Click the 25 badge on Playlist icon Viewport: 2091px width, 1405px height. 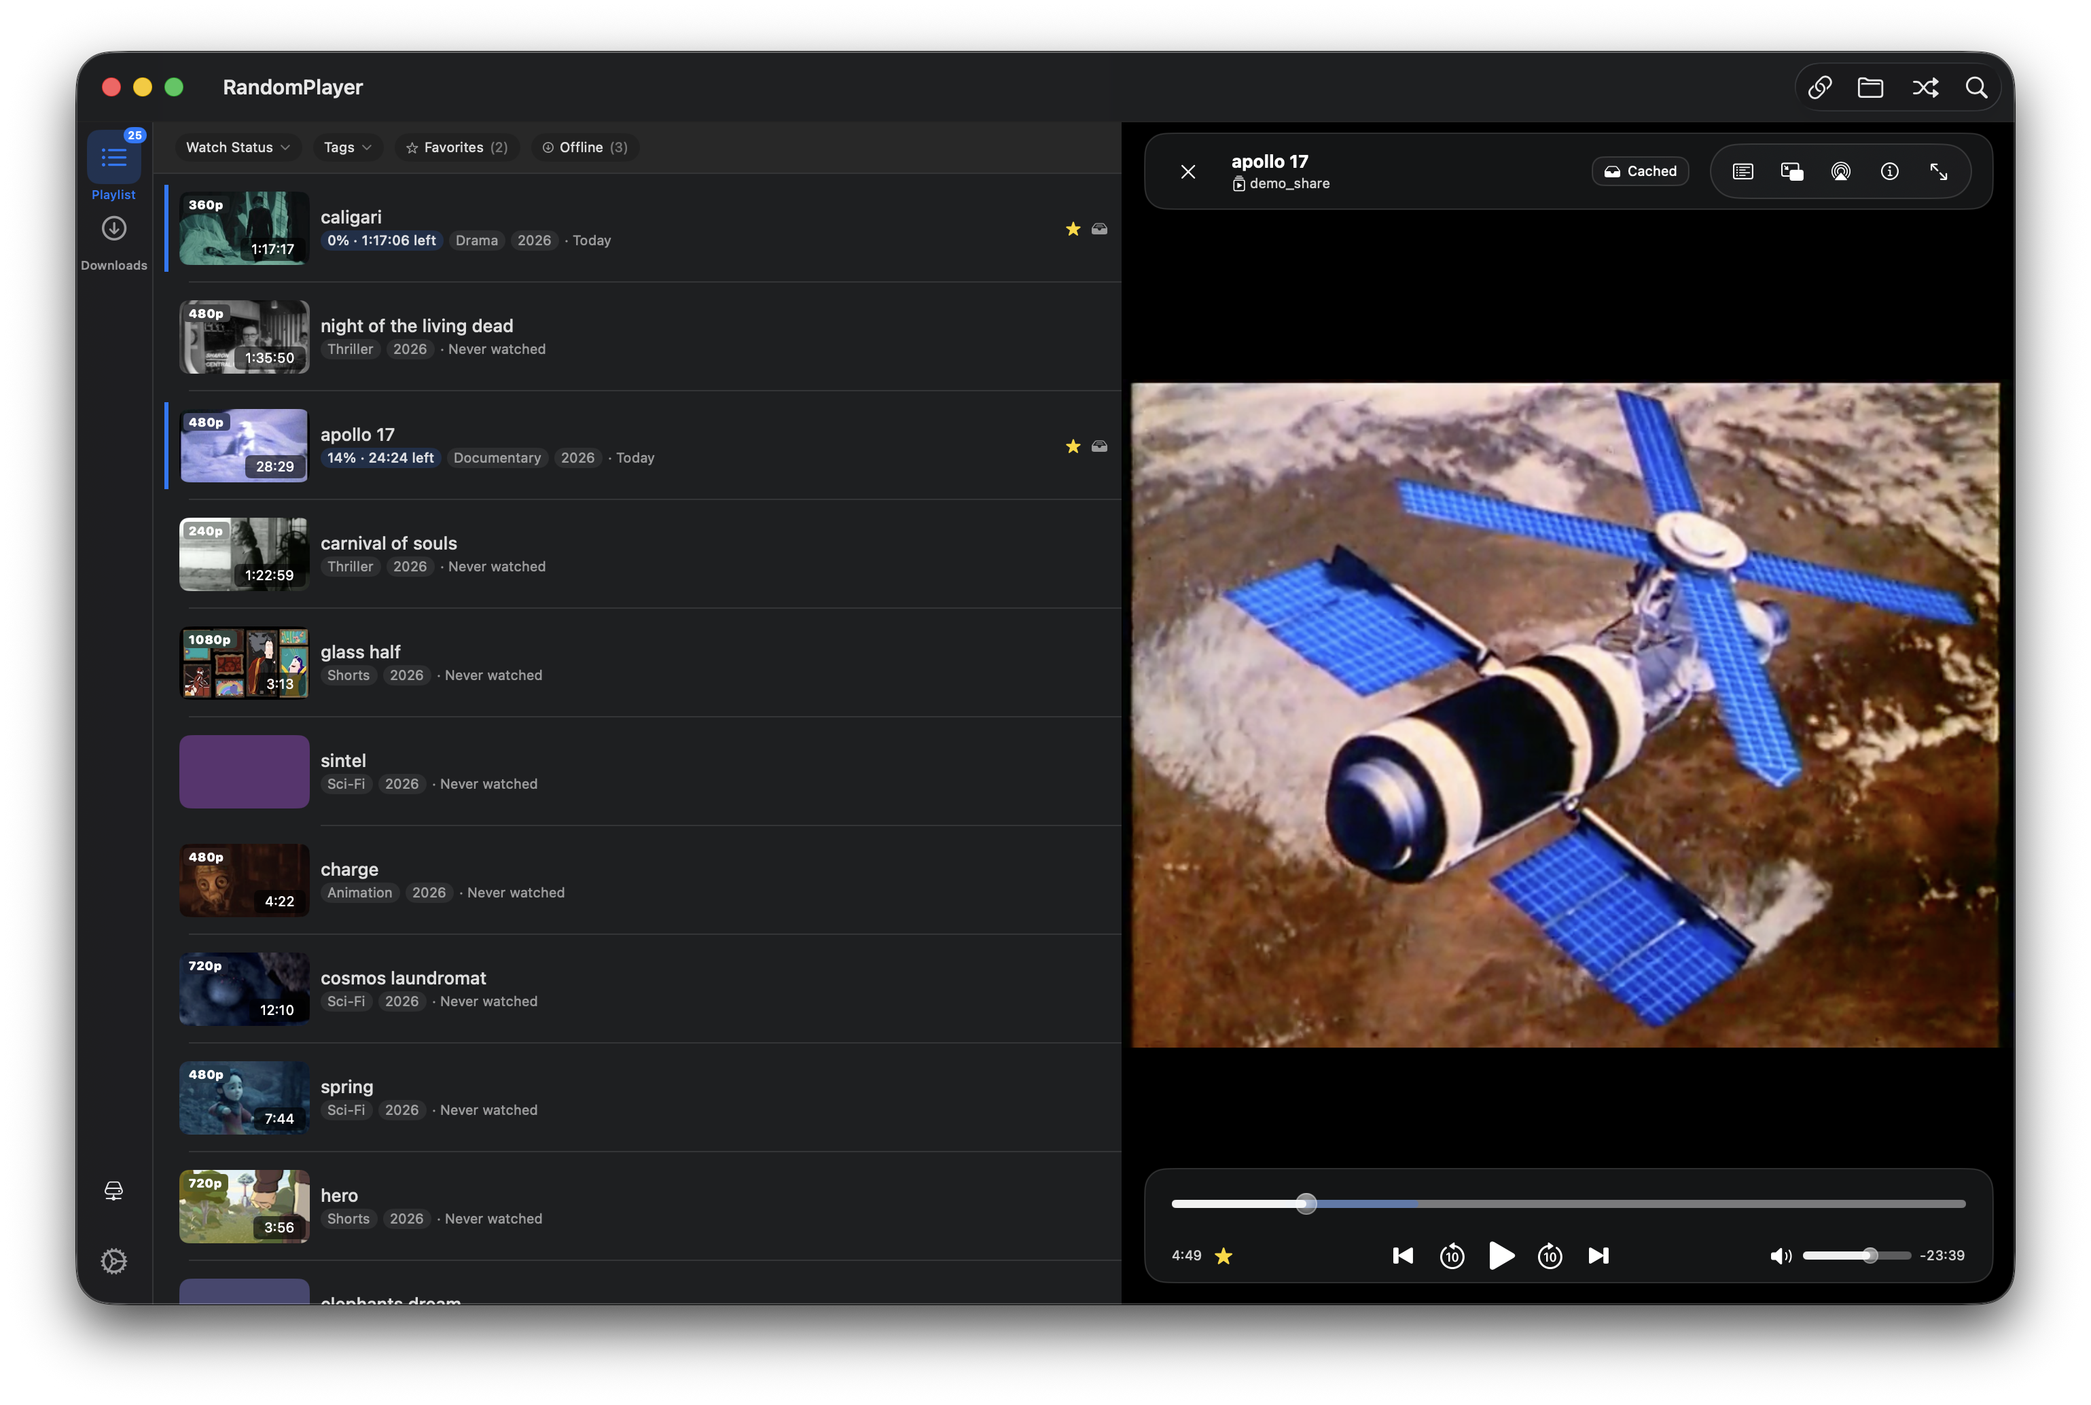point(135,135)
